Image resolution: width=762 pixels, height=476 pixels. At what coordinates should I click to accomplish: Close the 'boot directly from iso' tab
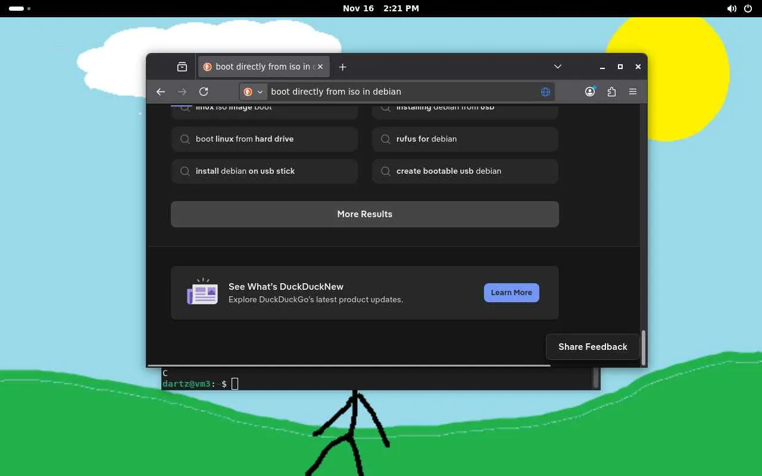tap(320, 67)
